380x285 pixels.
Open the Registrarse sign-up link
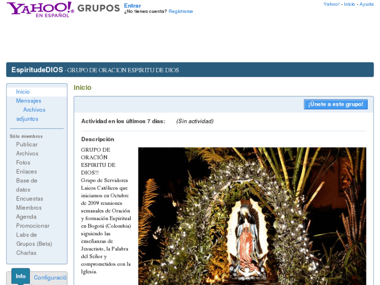coord(181,12)
